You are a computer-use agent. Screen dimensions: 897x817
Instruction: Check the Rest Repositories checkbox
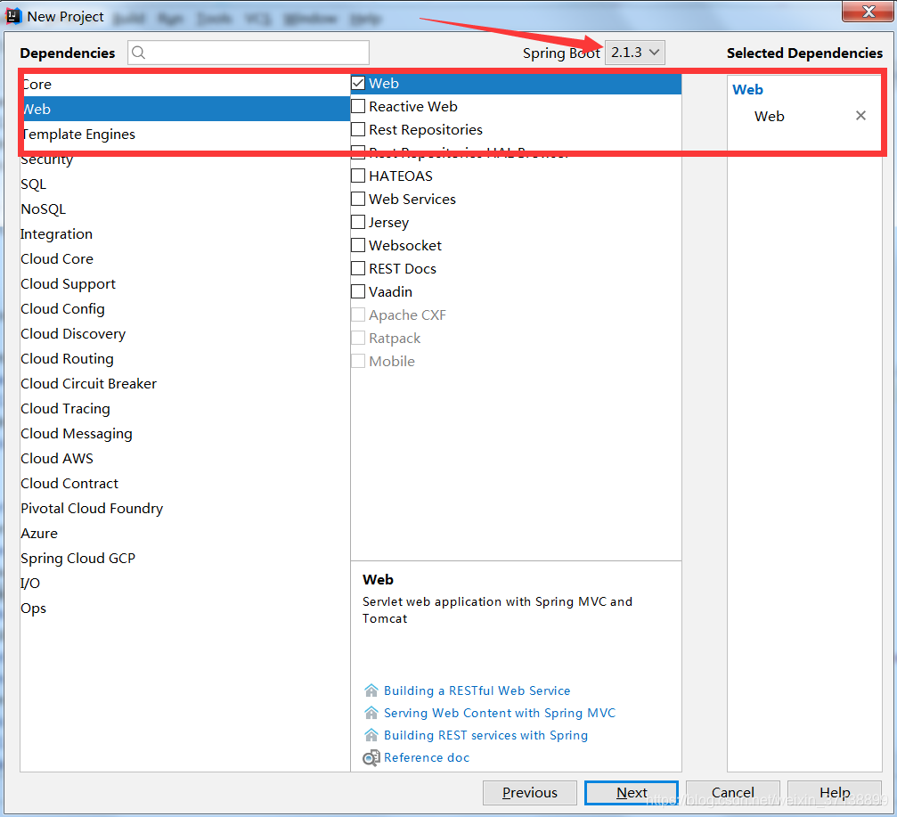358,130
